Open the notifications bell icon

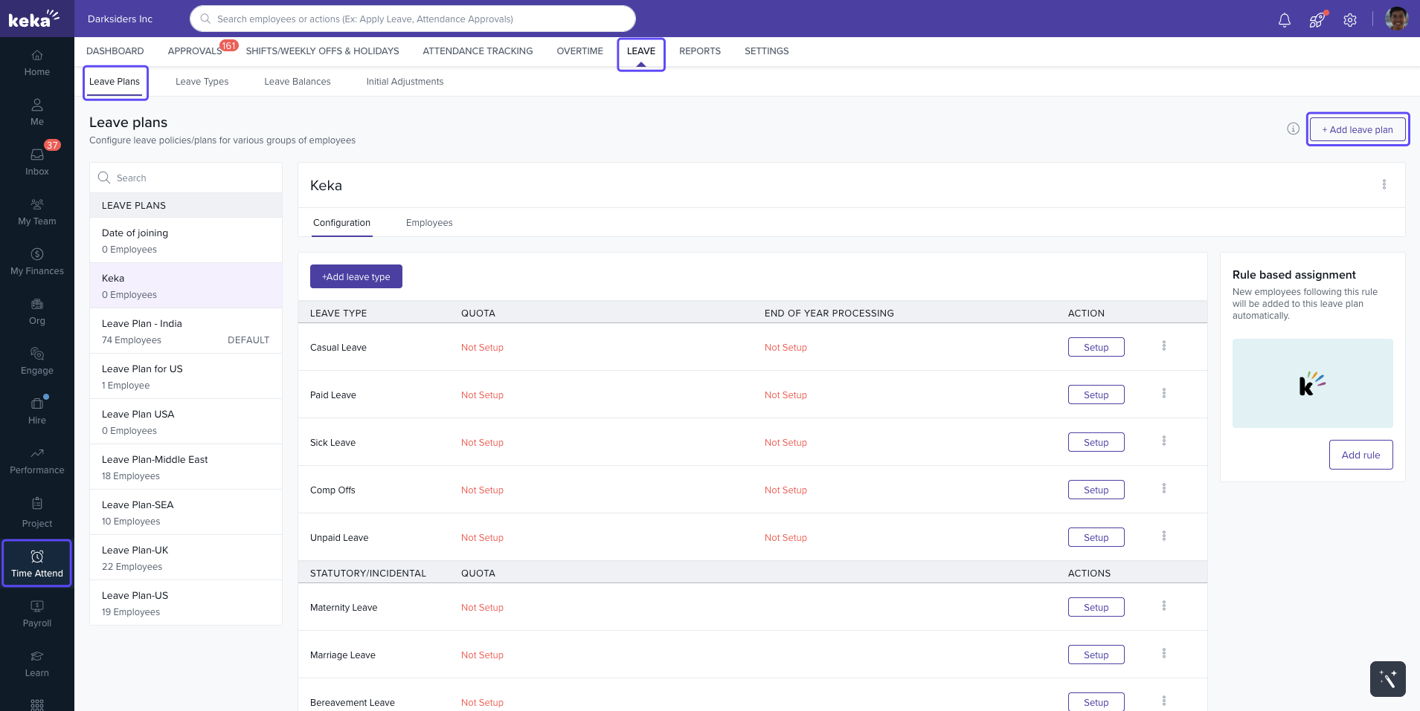pyautogui.click(x=1284, y=20)
